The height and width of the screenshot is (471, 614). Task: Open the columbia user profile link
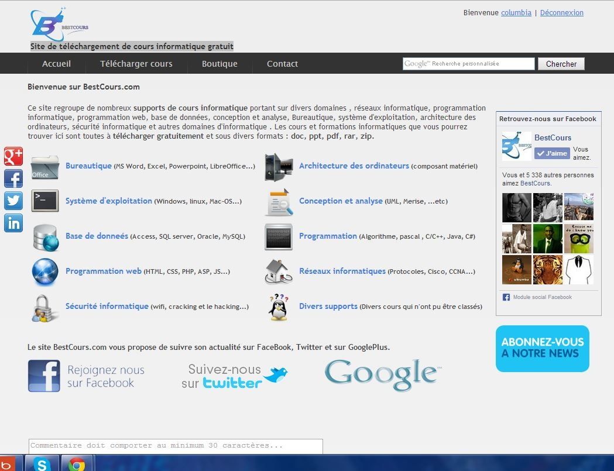pyautogui.click(x=516, y=12)
